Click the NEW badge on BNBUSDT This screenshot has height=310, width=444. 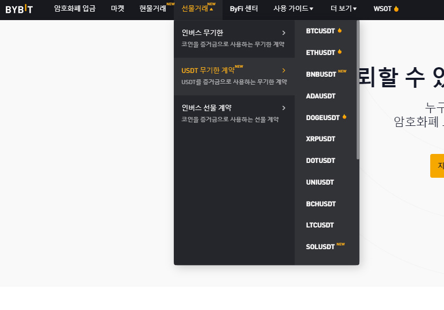click(x=342, y=70)
